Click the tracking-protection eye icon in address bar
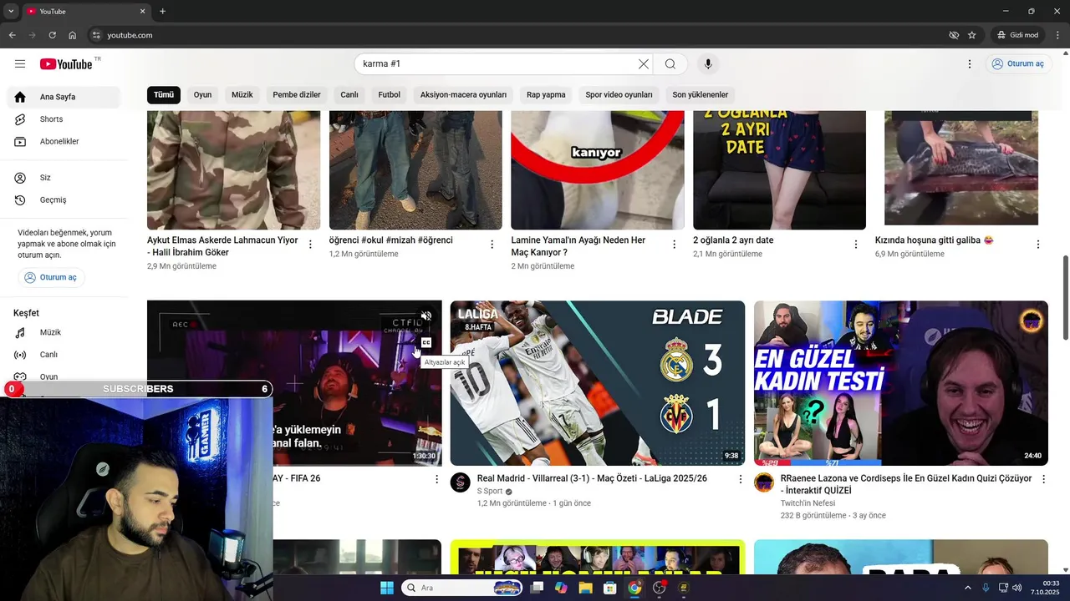This screenshot has height=601, width=1070. point(954,35)
